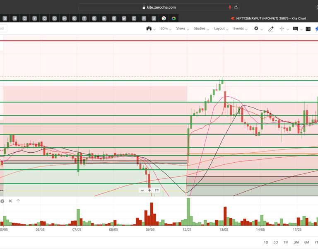Screen dimensions: 318x249
Task: Open the Google pinned tab
Action: pyautogui.click(x=164, y=19)
